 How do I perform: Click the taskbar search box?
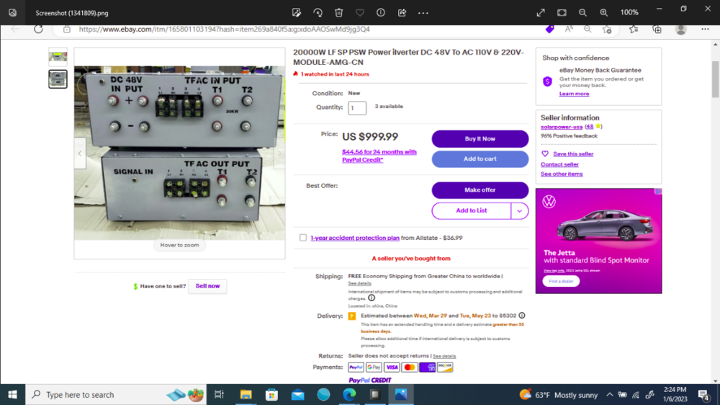[x=116, y=394]
